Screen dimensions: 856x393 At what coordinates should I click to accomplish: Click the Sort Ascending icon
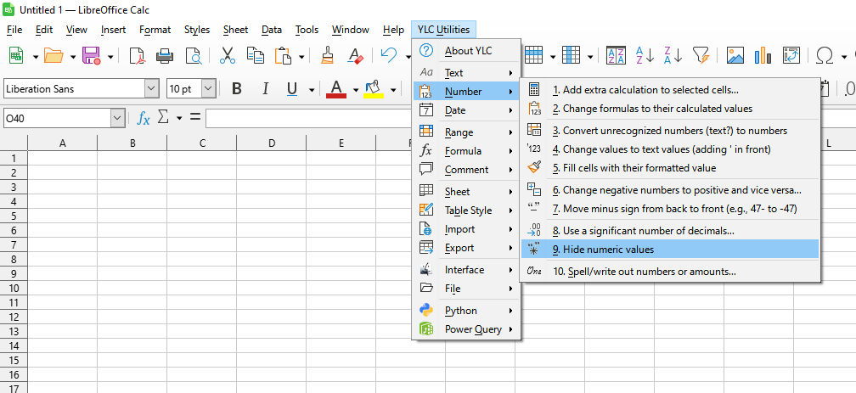click(x=645, y=56)
